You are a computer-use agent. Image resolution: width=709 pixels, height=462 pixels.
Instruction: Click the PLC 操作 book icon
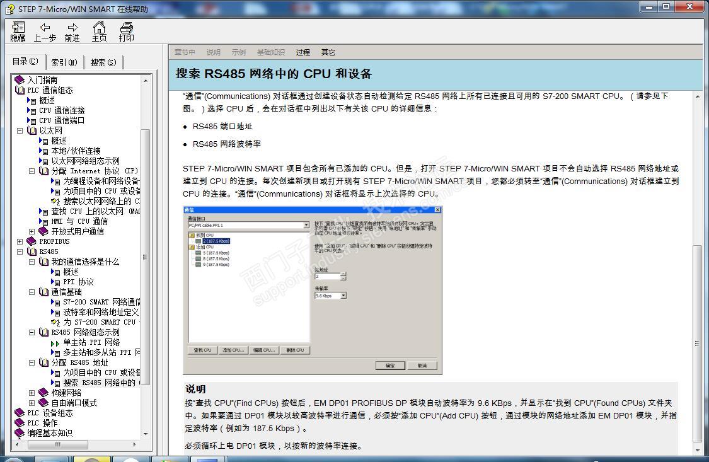coord(20,423)
